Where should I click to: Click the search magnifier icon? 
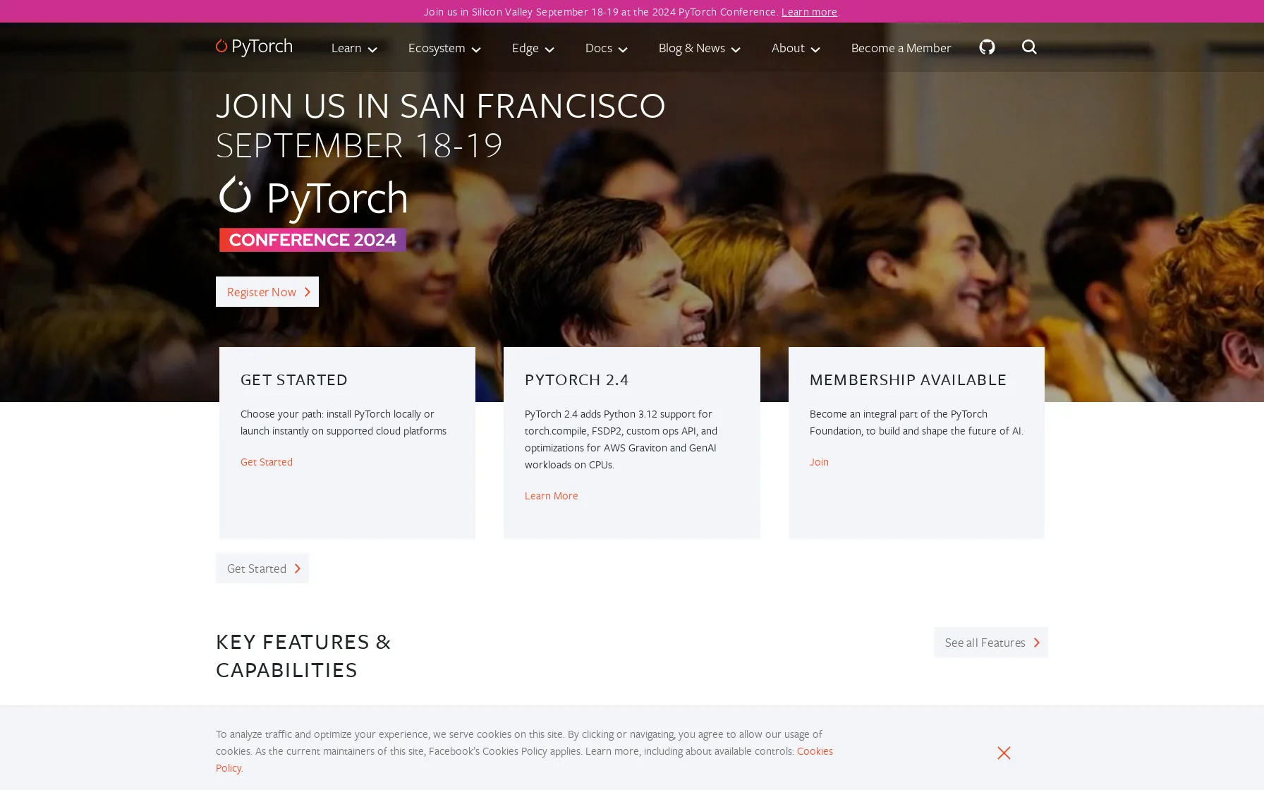(x=1029, y=47)
